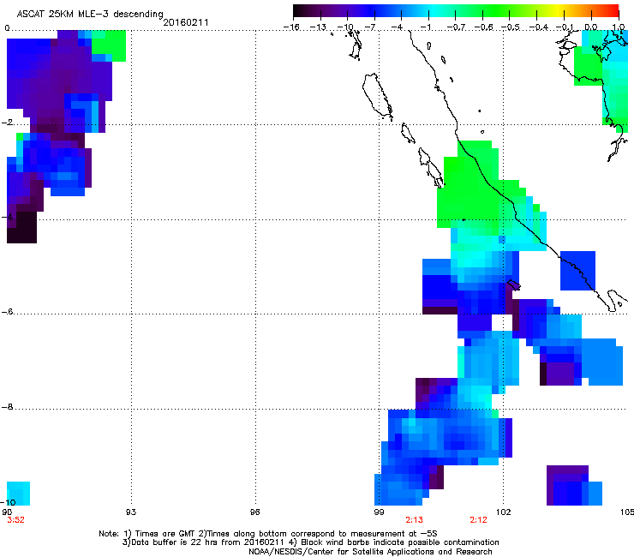Screen dimensions: 634x557
Task: Click the red end of the color scale
Action: pos(613,10)
